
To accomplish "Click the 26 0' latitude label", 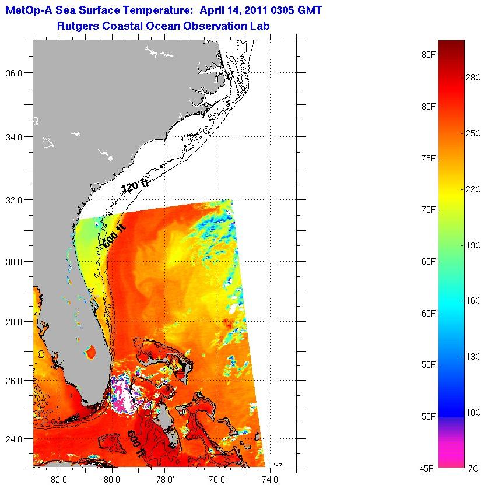I will pos(15,381).
